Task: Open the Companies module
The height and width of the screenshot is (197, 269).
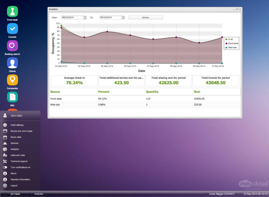Action: coord(12,80)
